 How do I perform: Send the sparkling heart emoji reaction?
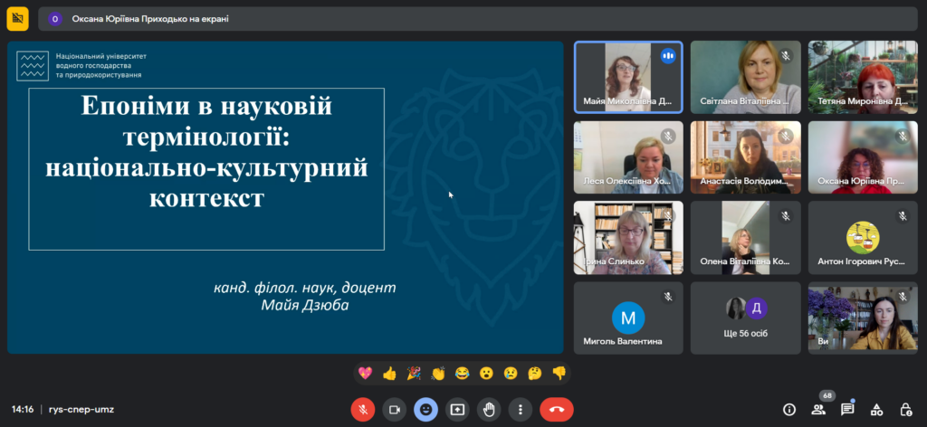click(366, 373)
